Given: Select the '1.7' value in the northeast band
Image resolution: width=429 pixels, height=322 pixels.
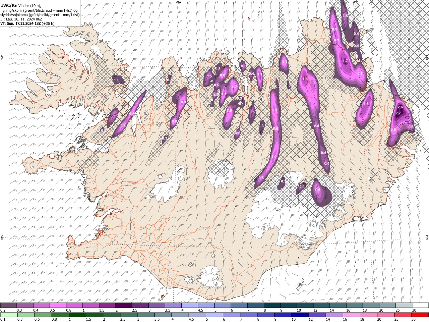Looking at the screenshot, I should click(x=346, y=61).
